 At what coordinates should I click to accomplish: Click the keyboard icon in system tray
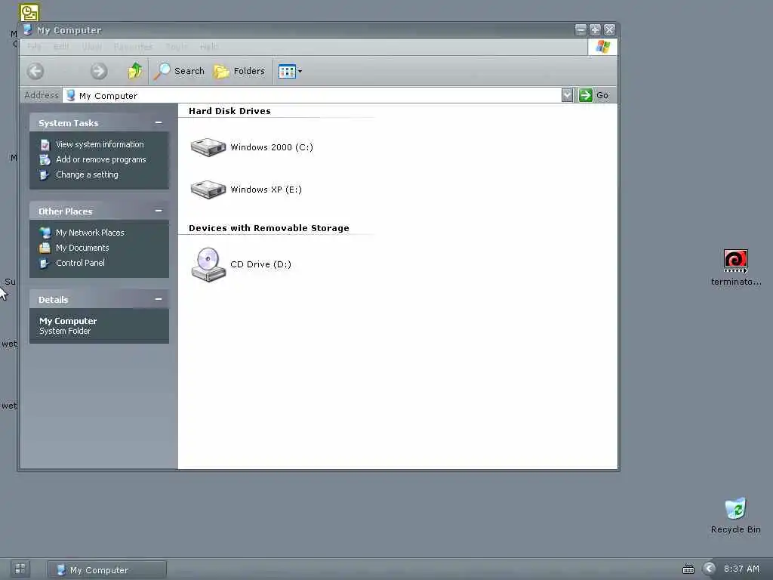click(x=688, y=569)
